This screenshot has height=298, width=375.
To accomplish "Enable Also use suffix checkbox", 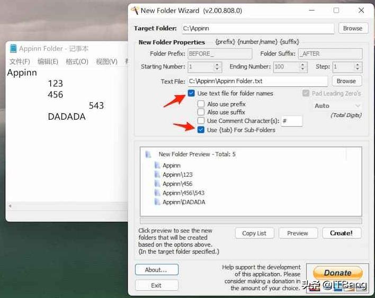I will tap(201, 112).
